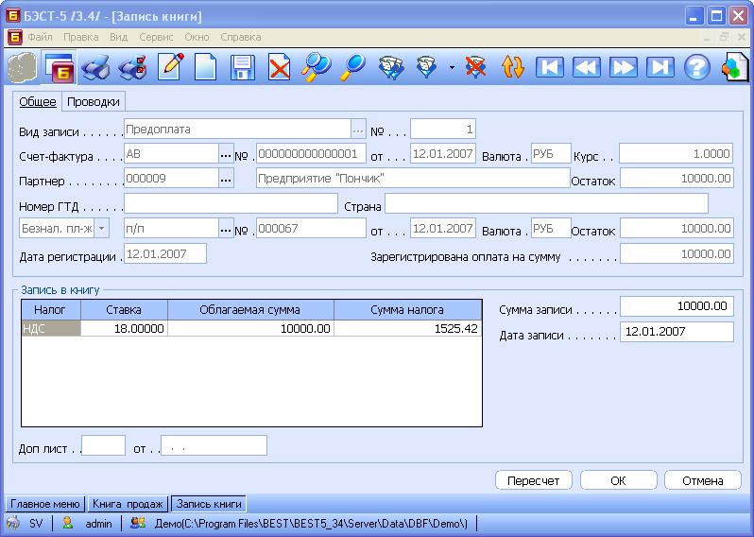754x537 pixels.
Task: Click the Номер ГТД input field
Action: click(x=231, y=203)
